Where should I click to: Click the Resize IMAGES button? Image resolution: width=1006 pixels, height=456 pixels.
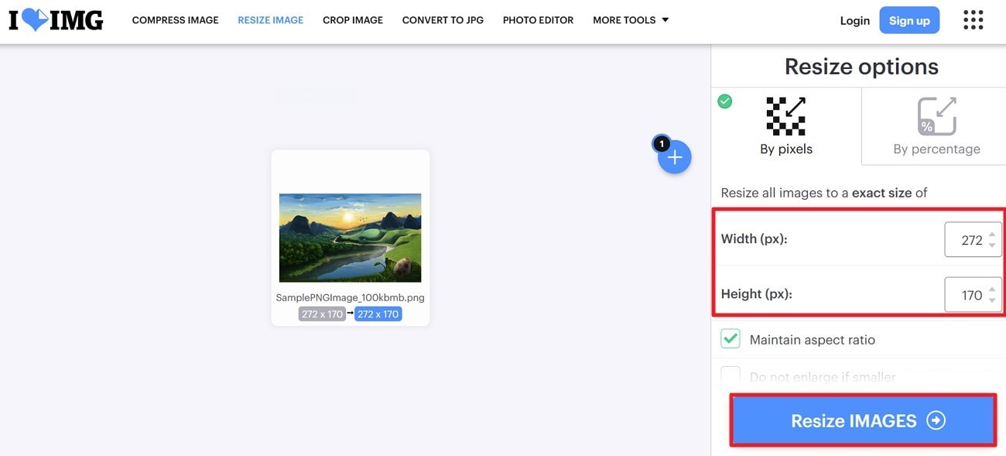[x=863, y=420]
